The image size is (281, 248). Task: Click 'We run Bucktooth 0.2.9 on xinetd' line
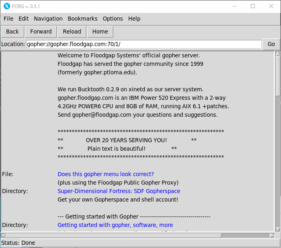click(131, 89)
